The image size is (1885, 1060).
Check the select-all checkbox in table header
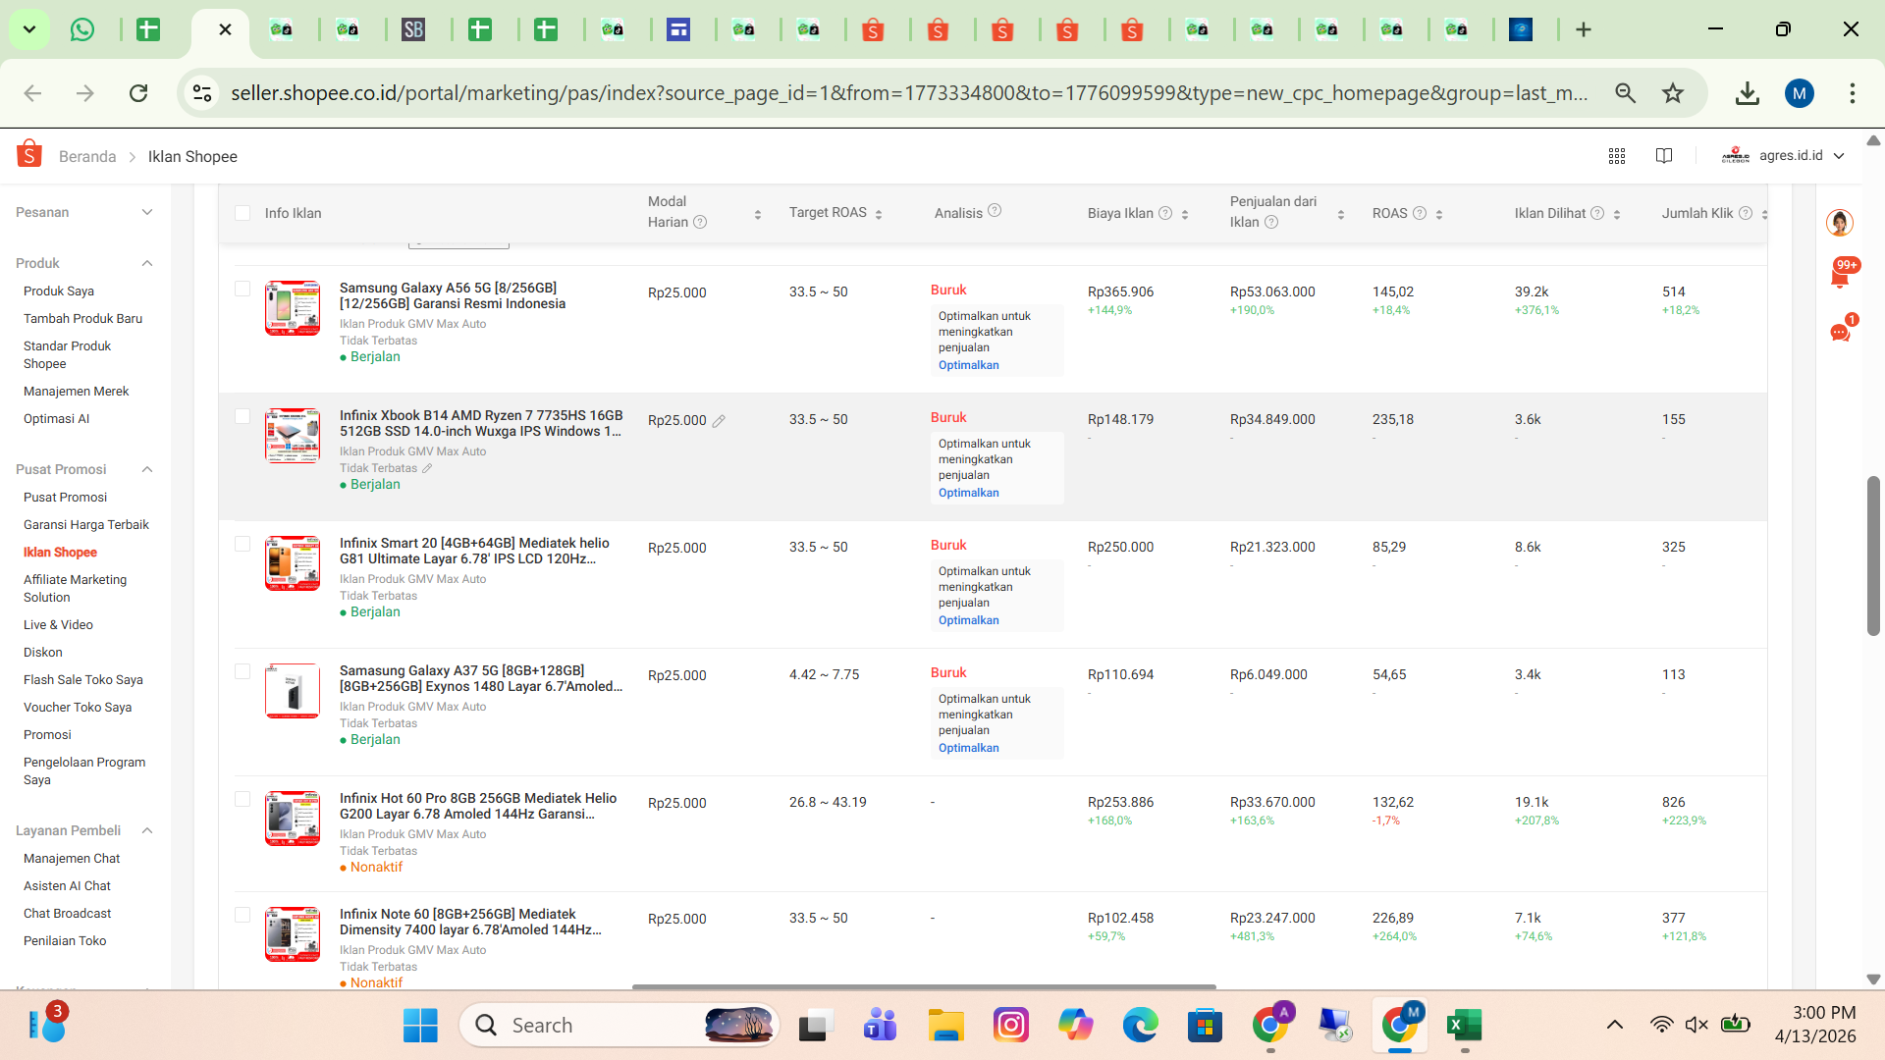[x=242, y=213]
